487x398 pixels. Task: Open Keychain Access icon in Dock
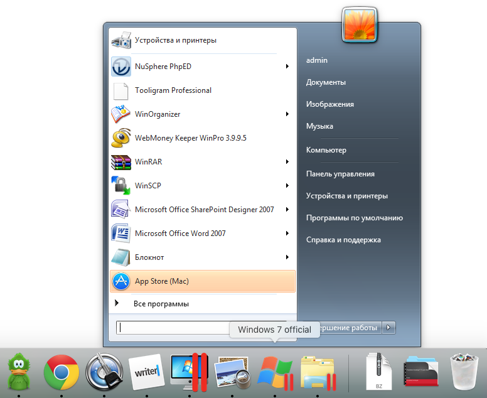104,372
